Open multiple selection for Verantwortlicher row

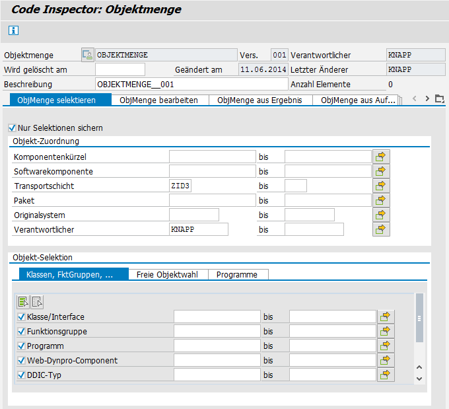[x=381, y=229]
